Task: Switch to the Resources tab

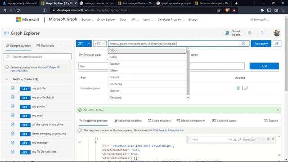Action: tap(45, 45)
